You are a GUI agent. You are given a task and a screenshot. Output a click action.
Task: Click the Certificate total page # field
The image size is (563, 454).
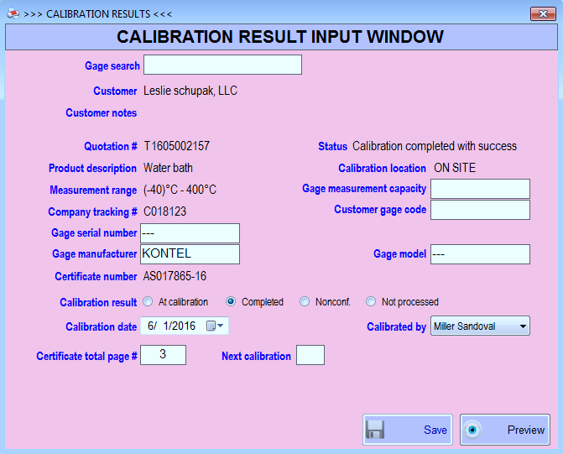click(163, 355)
